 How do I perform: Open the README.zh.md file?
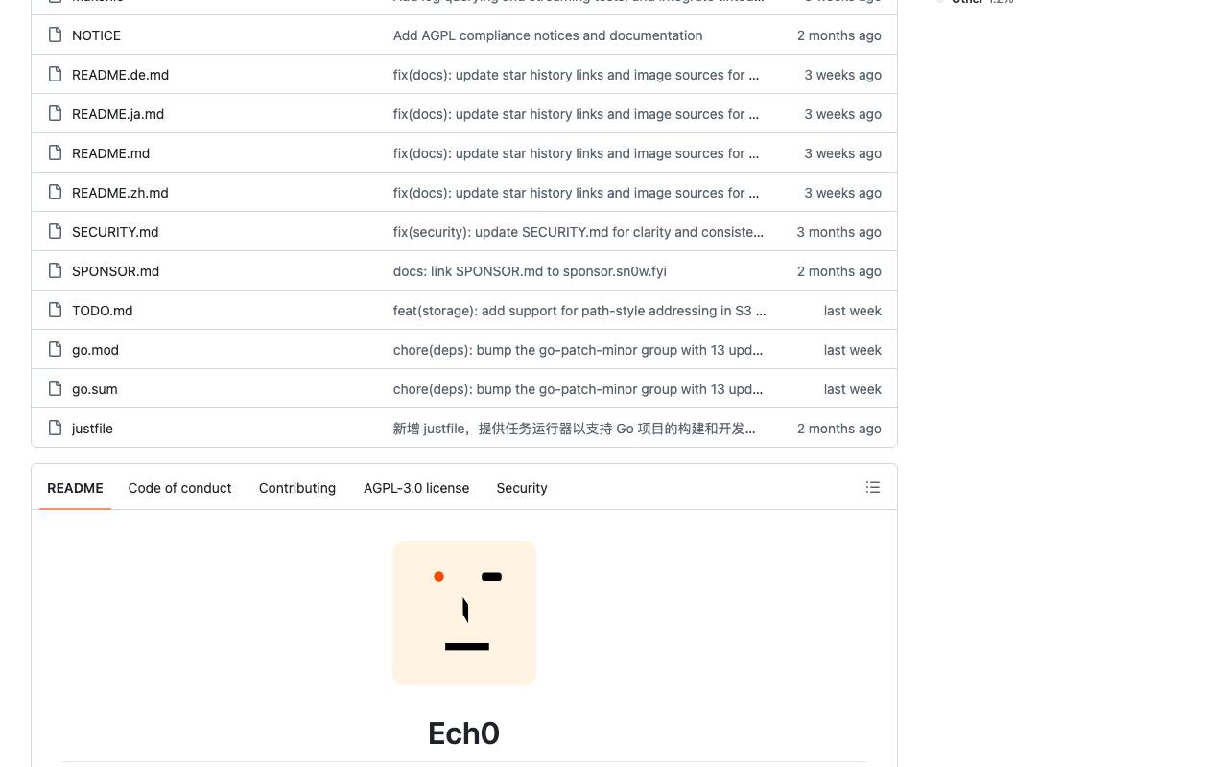pos(120,193)
